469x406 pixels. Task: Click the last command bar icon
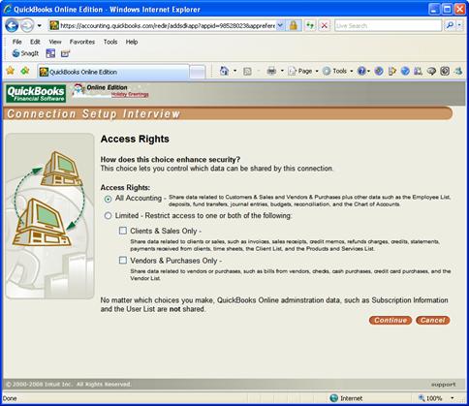point(458,71)
